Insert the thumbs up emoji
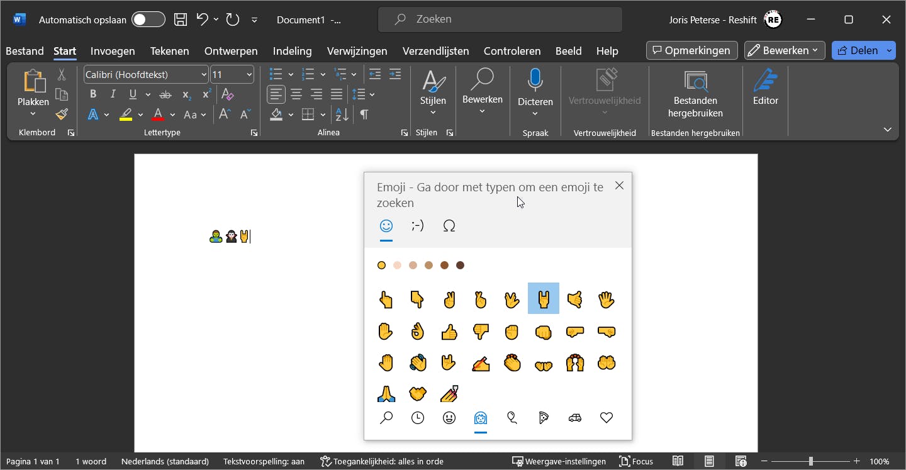906x470 pixels. 449,332
